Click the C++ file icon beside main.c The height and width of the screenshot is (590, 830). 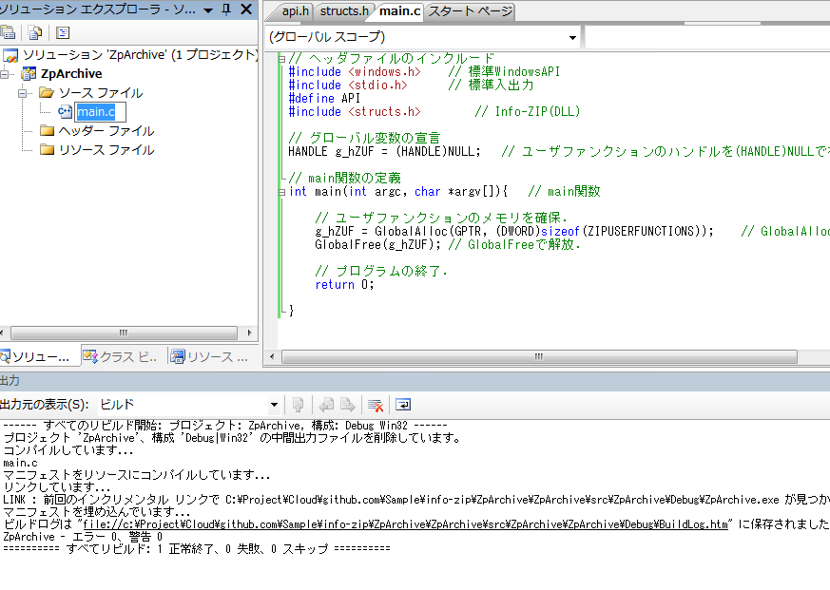65,112
